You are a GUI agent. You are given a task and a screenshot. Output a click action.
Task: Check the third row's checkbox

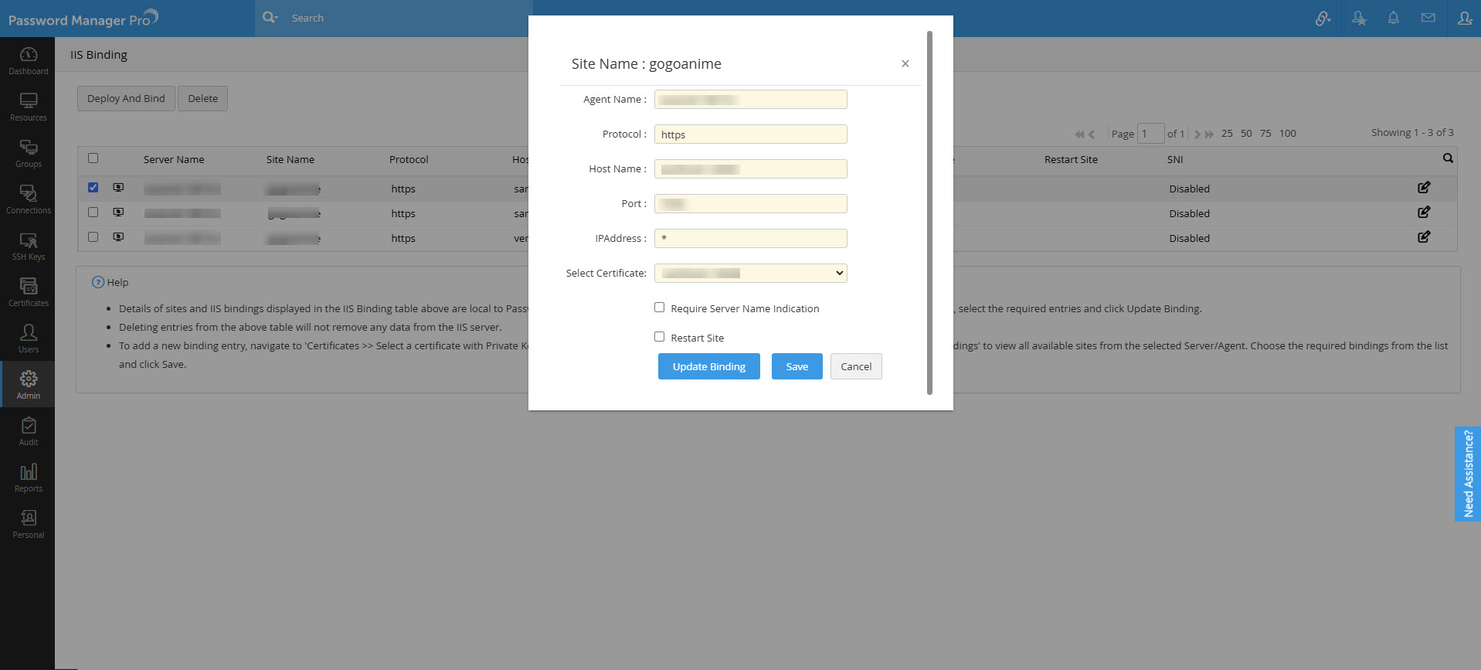coord(93,237)
